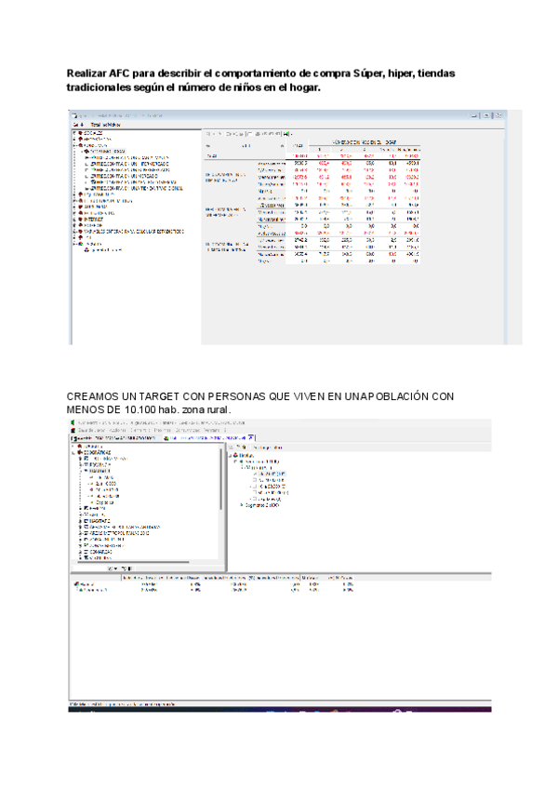Screen dimensions: 558x789
Task: Expand VARIABLES CRITERIO PARA CALCULAR ESTADISTICOS node
Action: [73, 231]
